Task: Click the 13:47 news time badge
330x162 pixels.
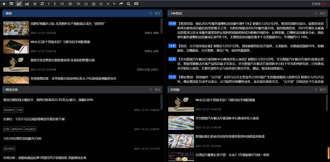Action: coord(172,46)
